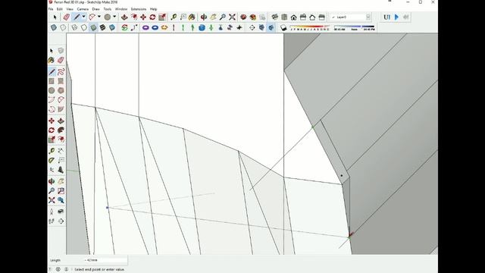Viewport: 485px width, 273px height.
Task: Select the Arc tool in top toolbar
Action: pos(92,17)
